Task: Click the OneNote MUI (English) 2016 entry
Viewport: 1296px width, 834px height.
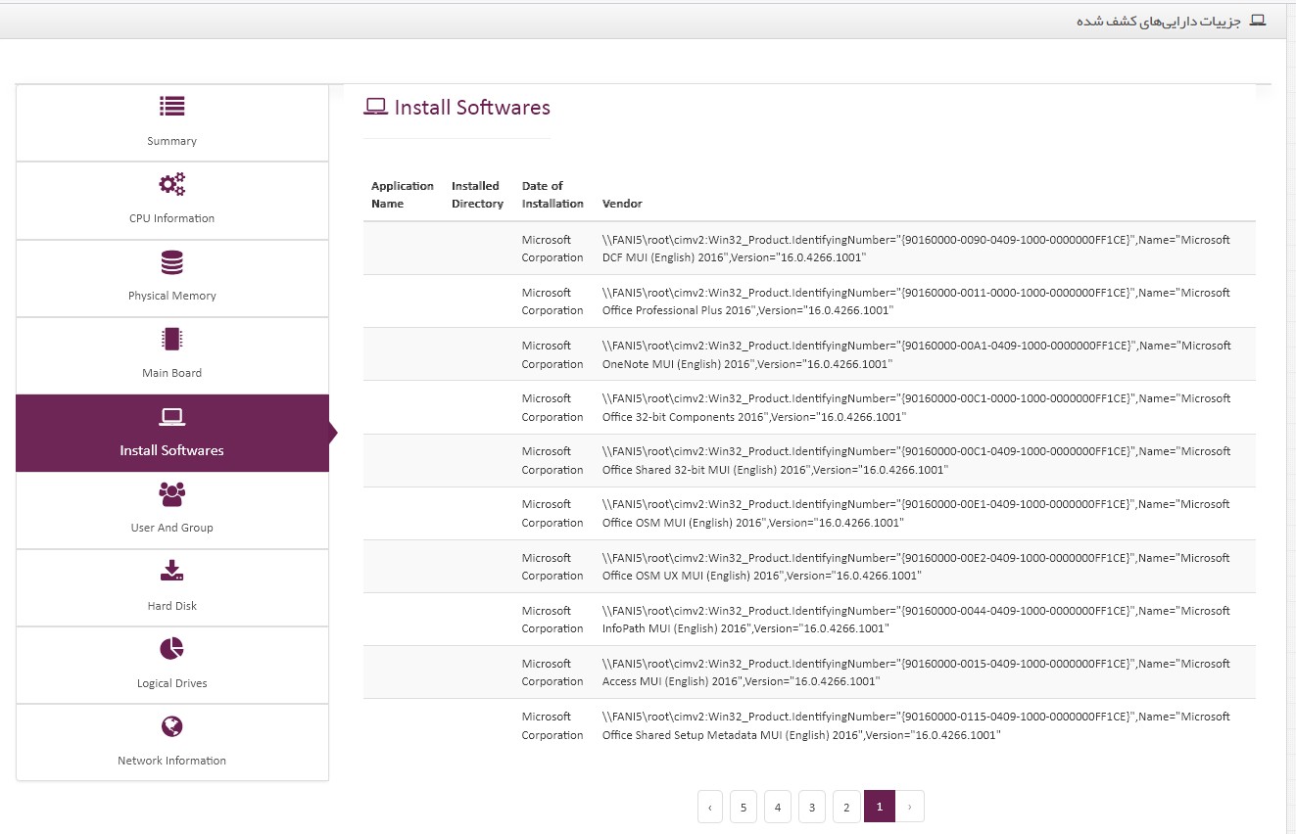Action: point(916,354)
